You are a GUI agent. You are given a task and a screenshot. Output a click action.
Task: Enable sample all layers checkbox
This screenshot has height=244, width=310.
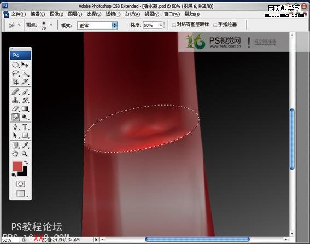pyautogui.click(x=173, y=25)
